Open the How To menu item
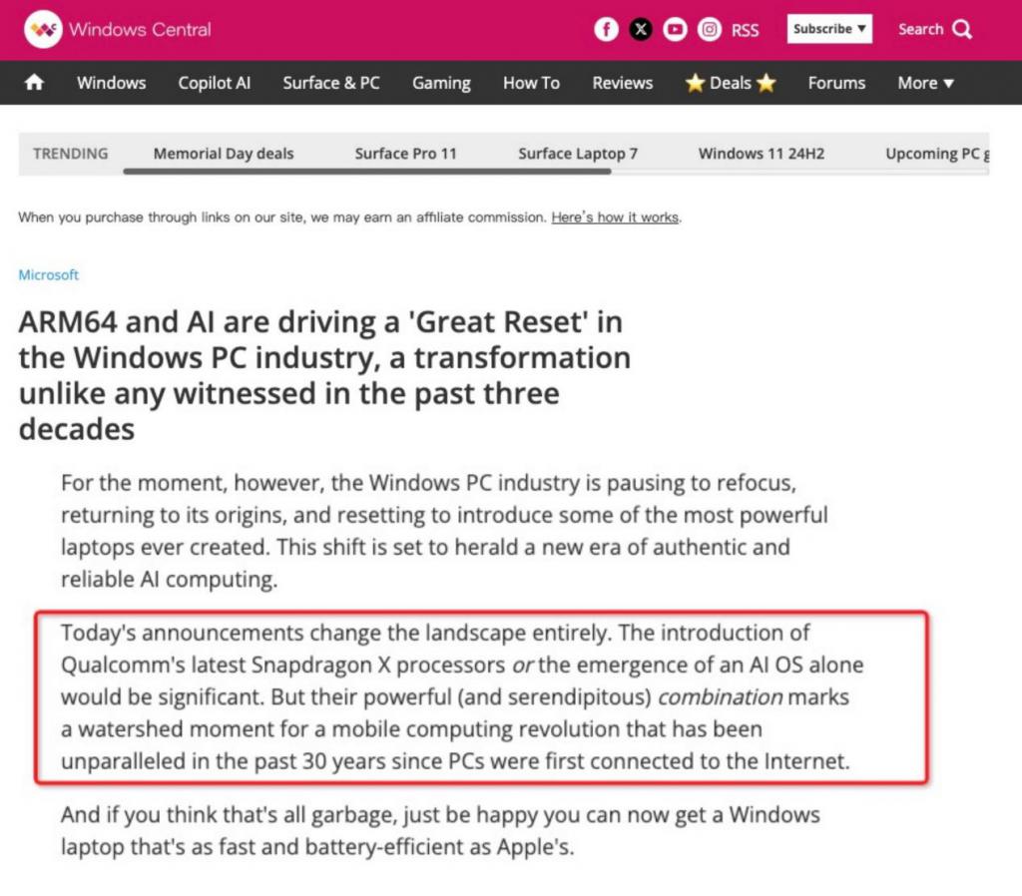 [x=531, y=83]
